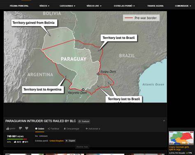Click the like/dislike rating bar
195x155 pixels.
click(x=17, y=139)
